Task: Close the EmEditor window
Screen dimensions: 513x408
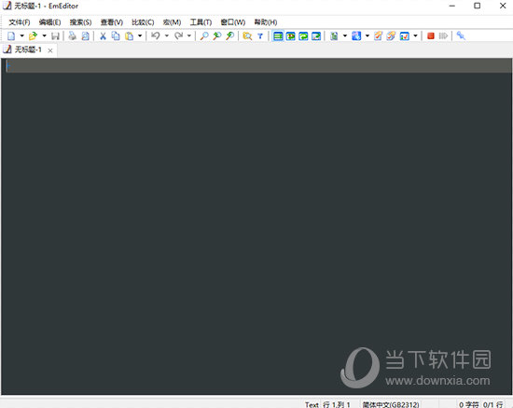Action: click(503, 6)
